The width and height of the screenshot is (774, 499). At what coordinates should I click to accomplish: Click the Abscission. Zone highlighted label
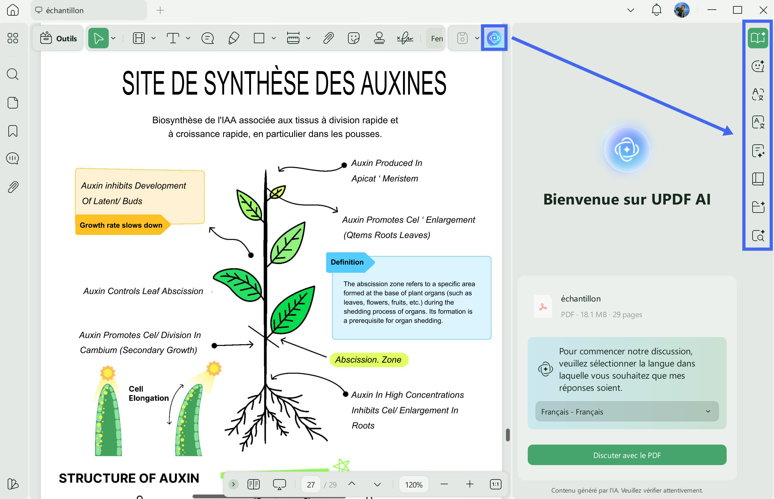[x=368, y=360]
